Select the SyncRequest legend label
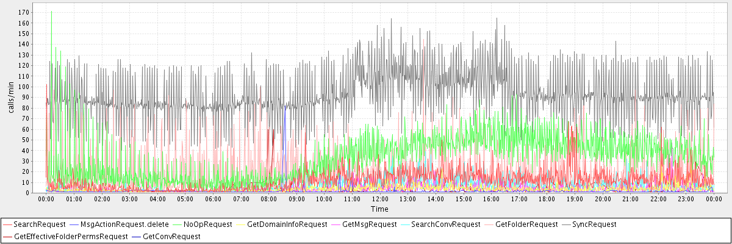Viewport: 732px width, 244px height. tap(597, 224)
